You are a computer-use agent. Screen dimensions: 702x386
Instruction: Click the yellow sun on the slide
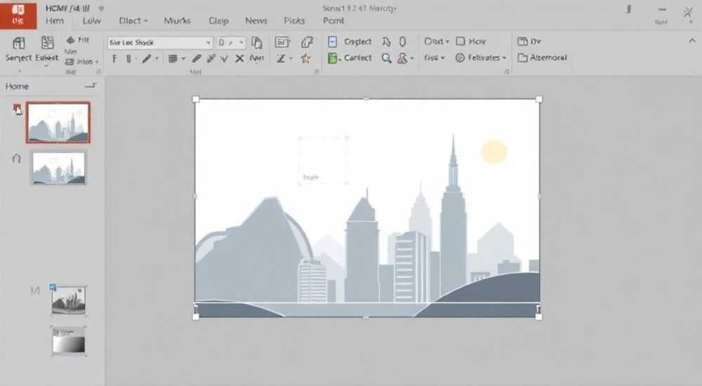pyautogui.click(x=494, y=151)
